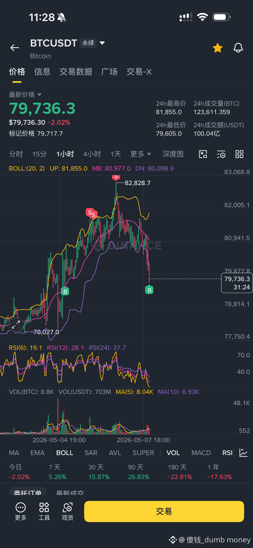Select the 最新成交 tab

70,492
